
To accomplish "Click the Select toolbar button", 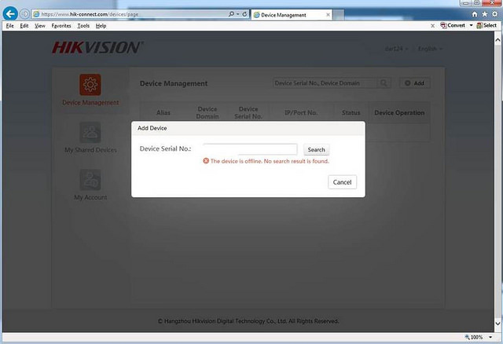I will [486, 25].
